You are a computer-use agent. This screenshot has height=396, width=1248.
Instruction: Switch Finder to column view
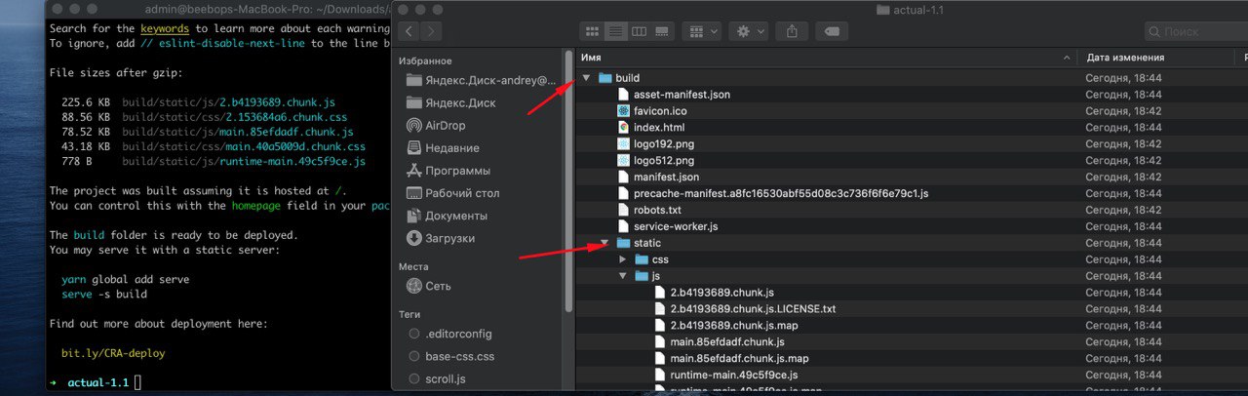pyautogui.click(x=640, y=31)
